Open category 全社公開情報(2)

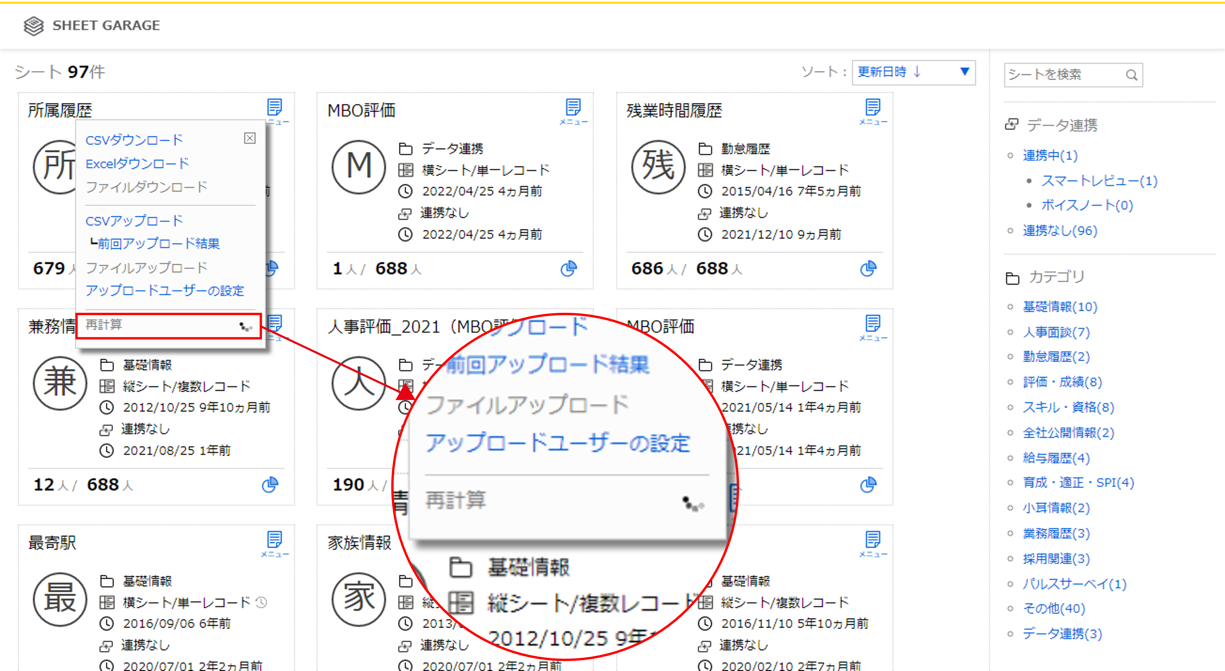coord(1069,433)
